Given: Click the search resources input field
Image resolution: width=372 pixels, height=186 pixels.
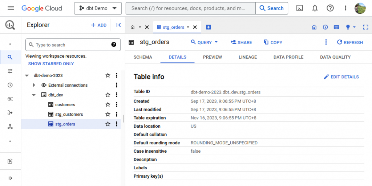Looking at the screenshot, I should [x=190, y=8].
